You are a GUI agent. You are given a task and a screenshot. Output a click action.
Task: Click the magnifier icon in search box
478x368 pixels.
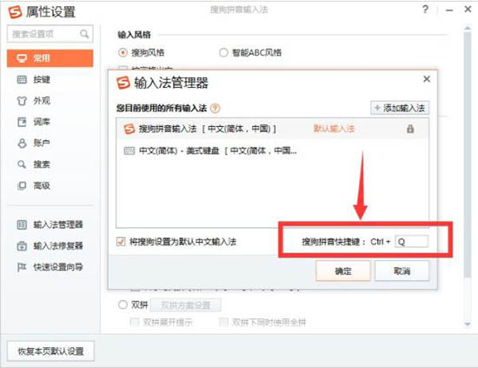[x=84, y=34]
